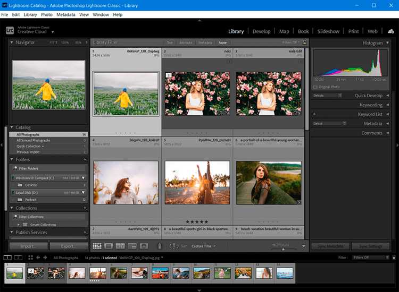Open the second window display button
The image size is (399, 292).
tap(18, 257)
